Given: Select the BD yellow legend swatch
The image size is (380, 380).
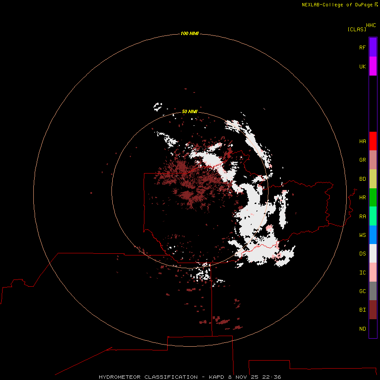Looking at the screenshot, I should (373, 179).
